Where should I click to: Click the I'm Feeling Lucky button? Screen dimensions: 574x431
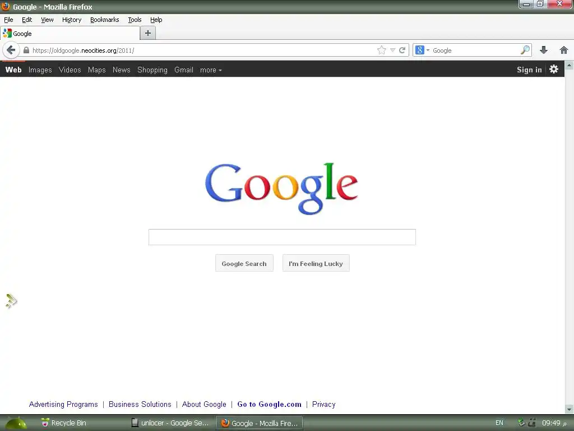coord(316,263)
